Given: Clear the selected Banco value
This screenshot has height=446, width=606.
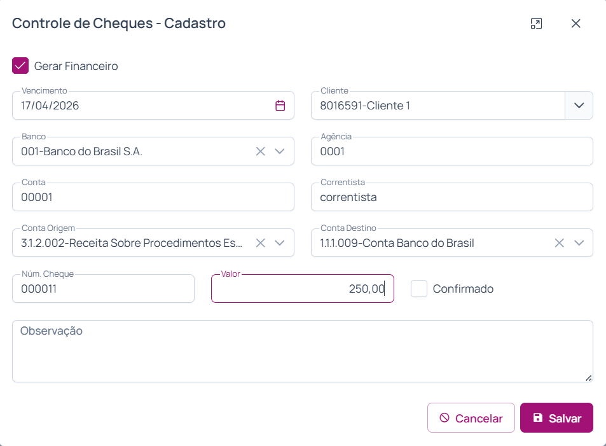Looking at the screenshot, I should click(260, 151).
